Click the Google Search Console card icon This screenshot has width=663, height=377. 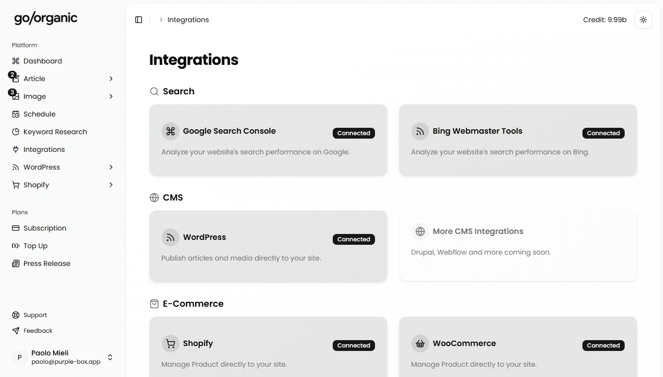pyautogui.click(x=171, y=131)
